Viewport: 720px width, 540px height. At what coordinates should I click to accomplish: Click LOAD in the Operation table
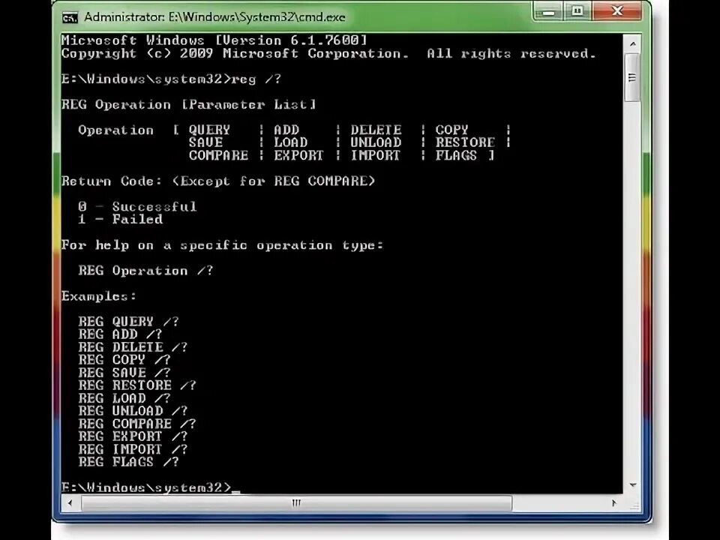coord(291,142)
